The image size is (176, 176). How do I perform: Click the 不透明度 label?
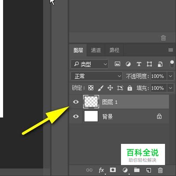pyautogui.click(x=137, y=76)
